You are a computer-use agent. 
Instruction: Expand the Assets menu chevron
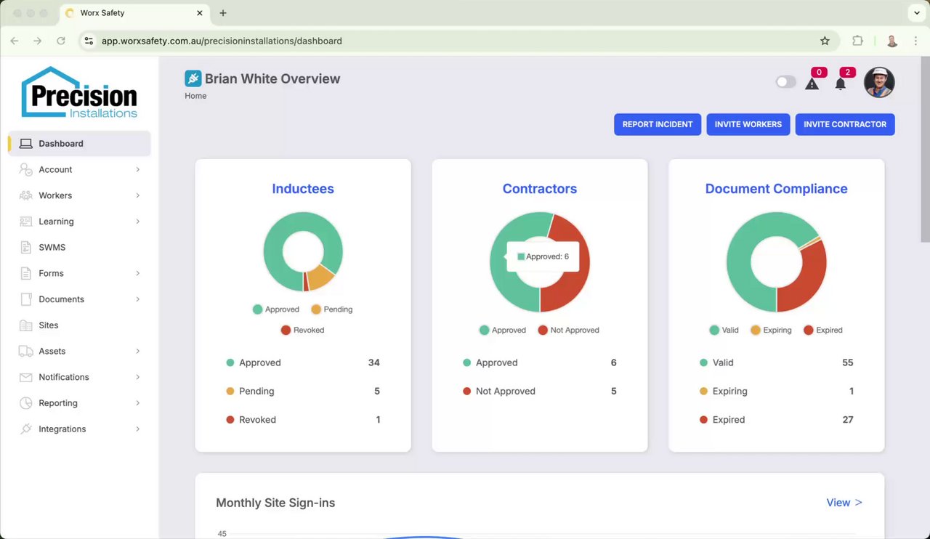(137, 352)
